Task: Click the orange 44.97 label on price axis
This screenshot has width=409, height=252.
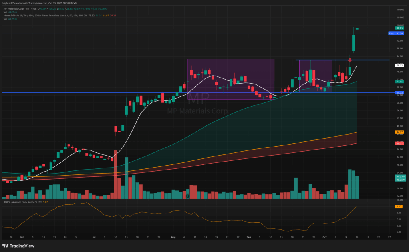Action: [x=399, y=132]
